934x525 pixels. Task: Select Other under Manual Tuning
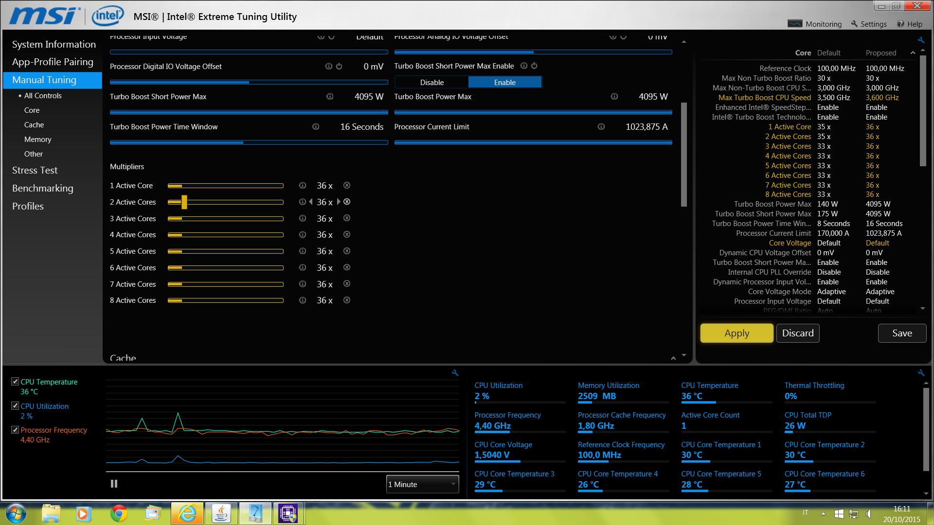click(34, 154)
